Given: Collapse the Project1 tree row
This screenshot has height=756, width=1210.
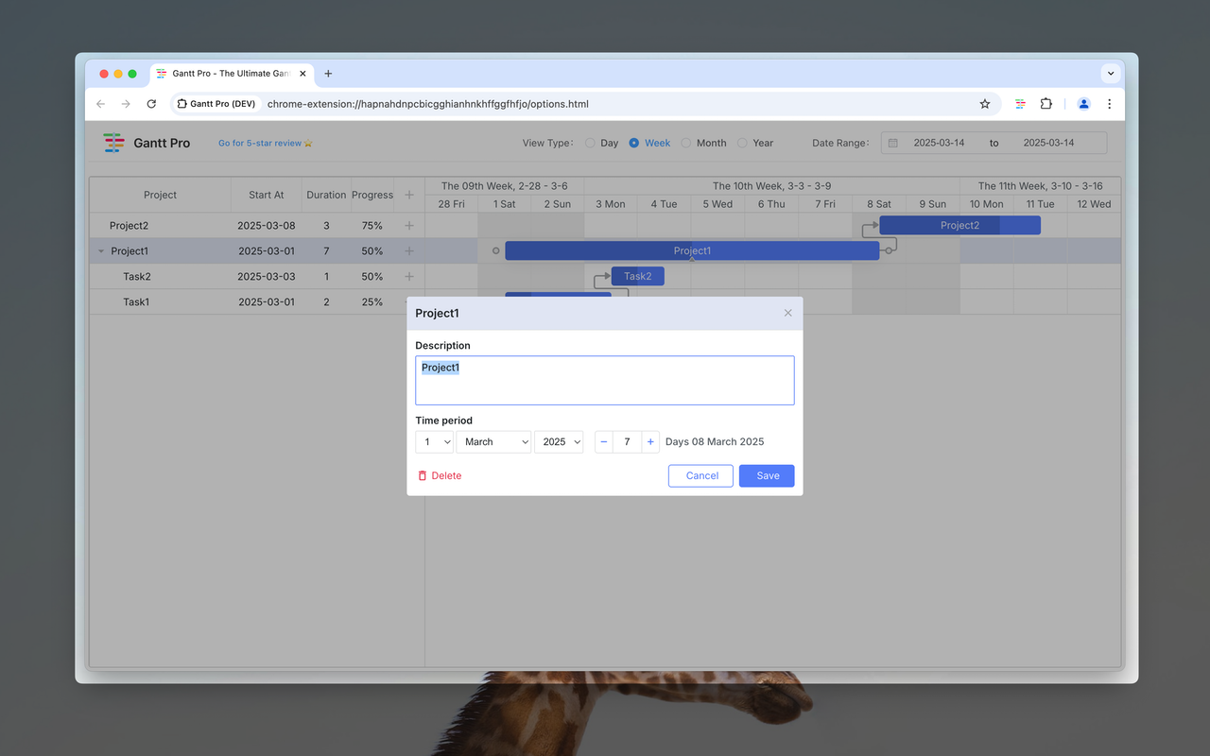Looking at the screenshot, I should coord(101,250).
